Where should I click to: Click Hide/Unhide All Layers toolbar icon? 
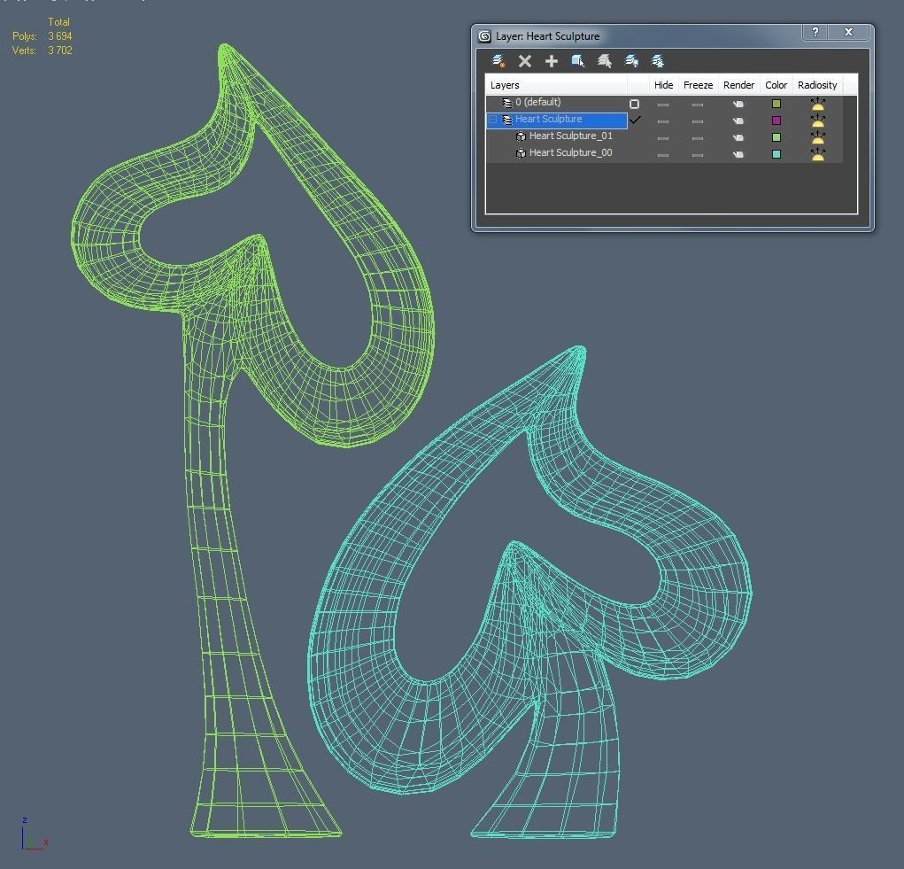pyautogui.click(x=631, y=61)
